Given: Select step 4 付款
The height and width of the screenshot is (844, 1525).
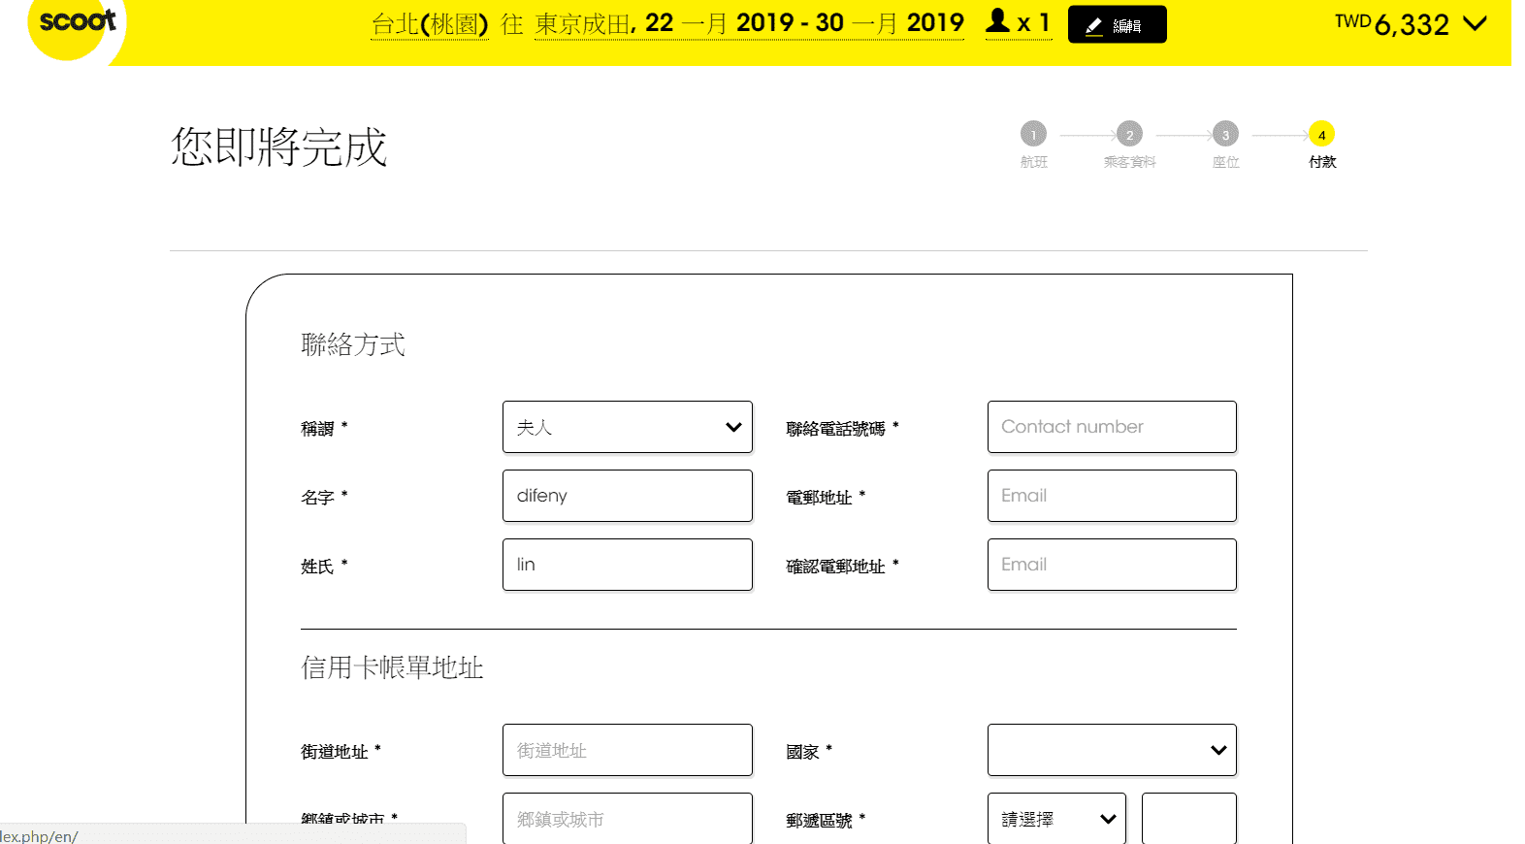Looking at the screenshot, I should [1321, 144].
